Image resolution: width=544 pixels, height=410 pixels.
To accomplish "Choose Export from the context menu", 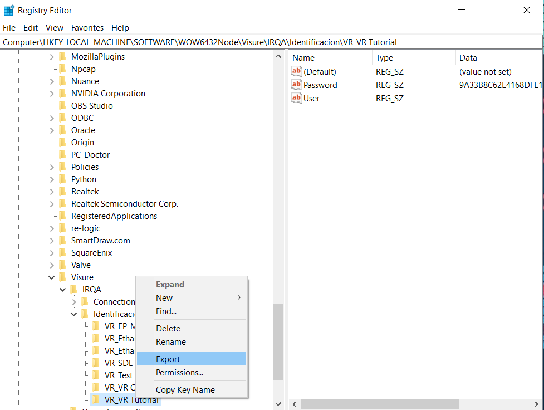I will [192, 359].
